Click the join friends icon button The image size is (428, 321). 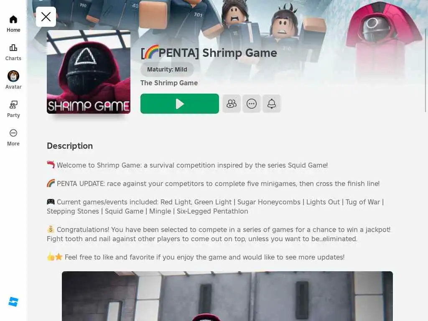tap(232, 104)
